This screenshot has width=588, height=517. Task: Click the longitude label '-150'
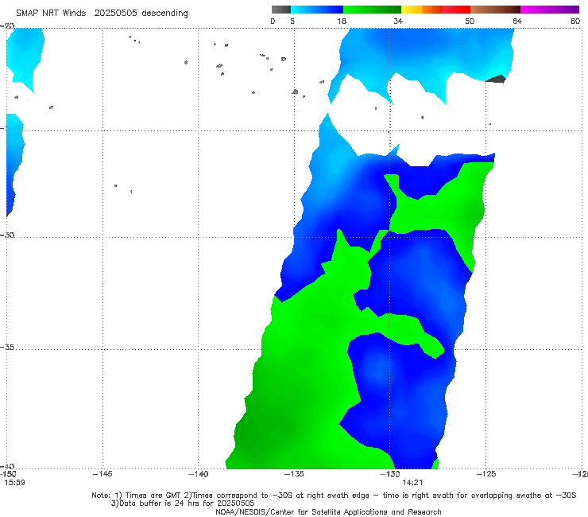[7, 474]
